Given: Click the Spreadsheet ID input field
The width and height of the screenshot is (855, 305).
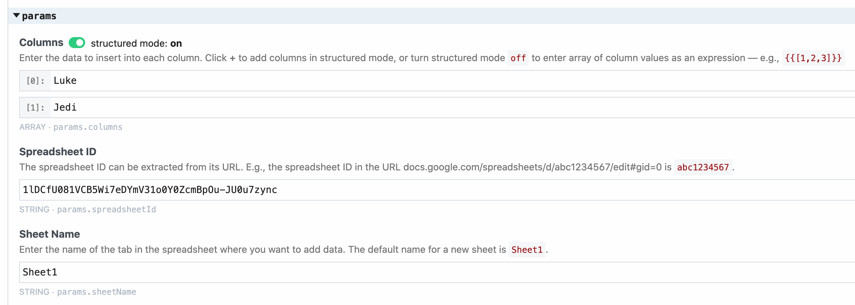Looking at the screenshot, I should [x=436, y=190].
